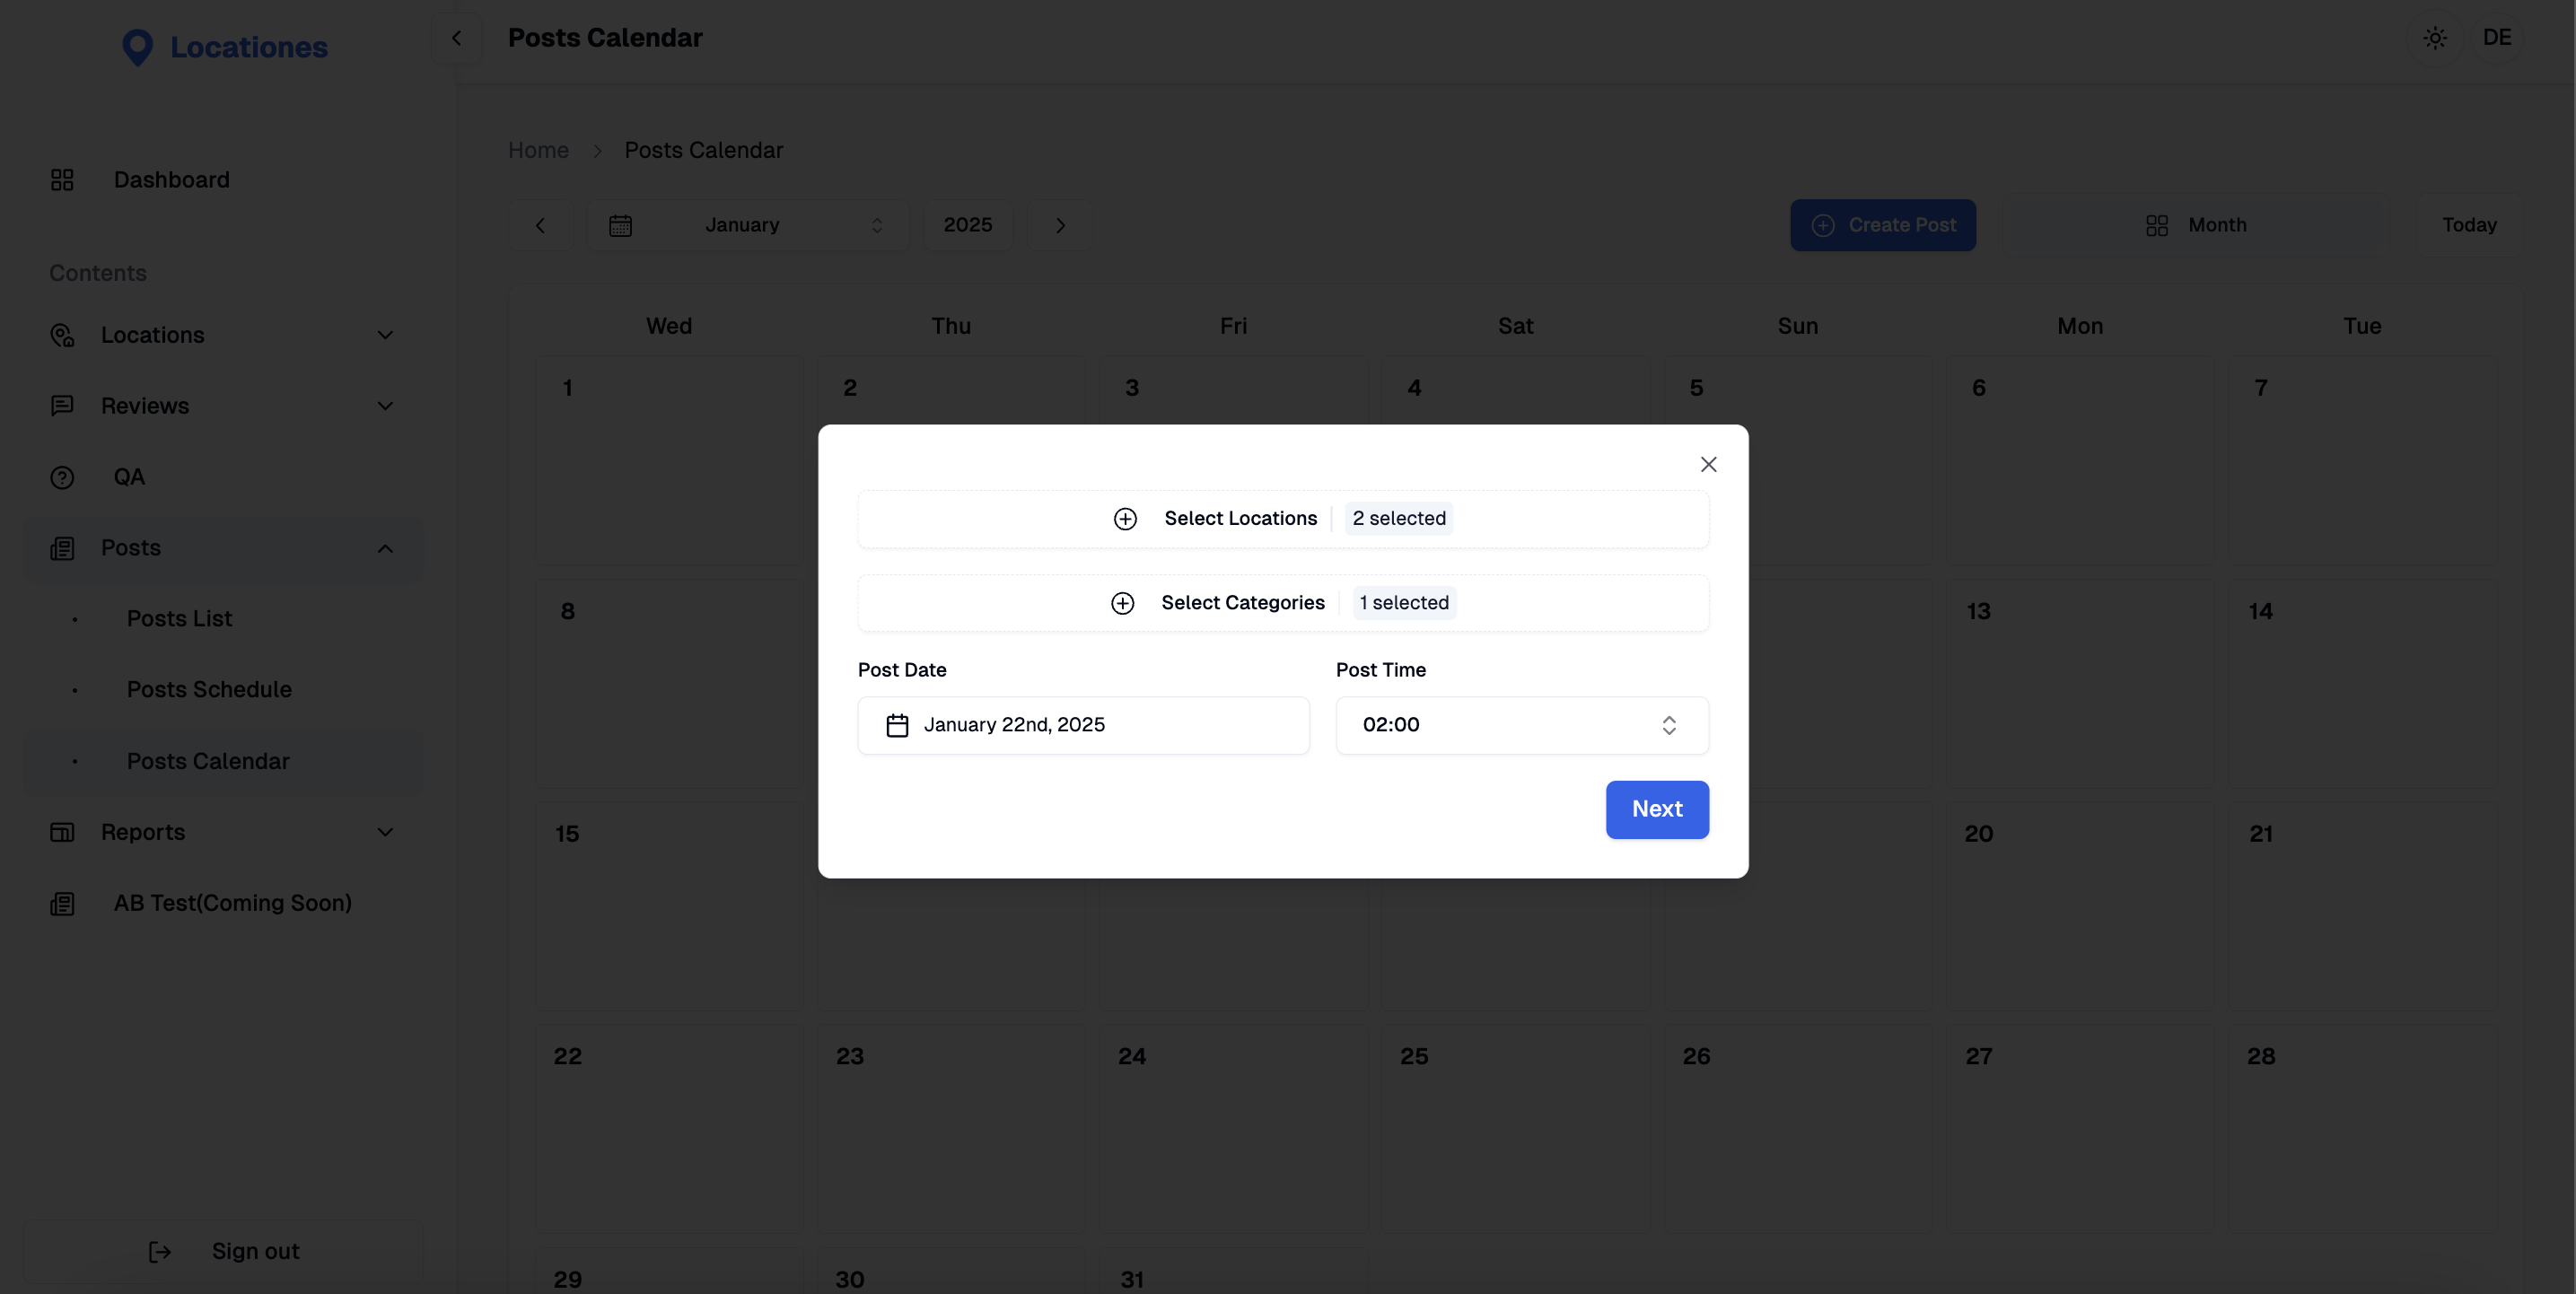Screen dimensions: 2576x1294
Task: Open the Month view selector
Action: coord(2196,225)
